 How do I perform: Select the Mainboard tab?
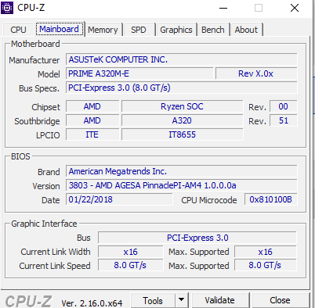click(x=60, y=29)
